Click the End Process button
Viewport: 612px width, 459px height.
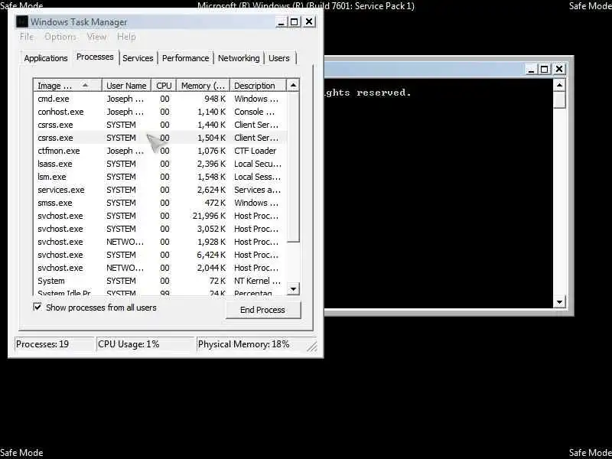click(262, 310)
